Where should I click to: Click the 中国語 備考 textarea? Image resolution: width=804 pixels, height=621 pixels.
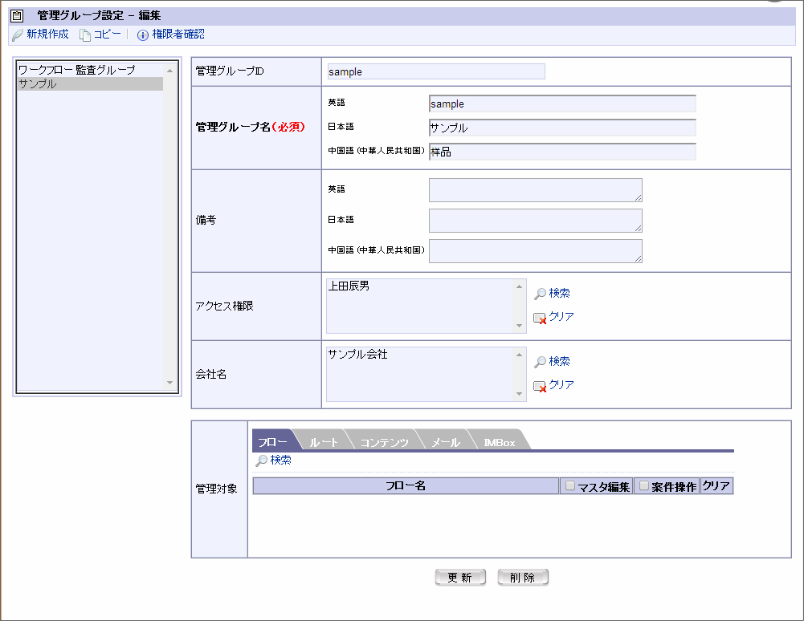coord(535,252)
